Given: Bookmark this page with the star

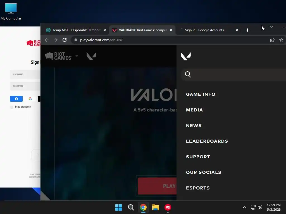Looking at the screenshot, I should (281, 40).
